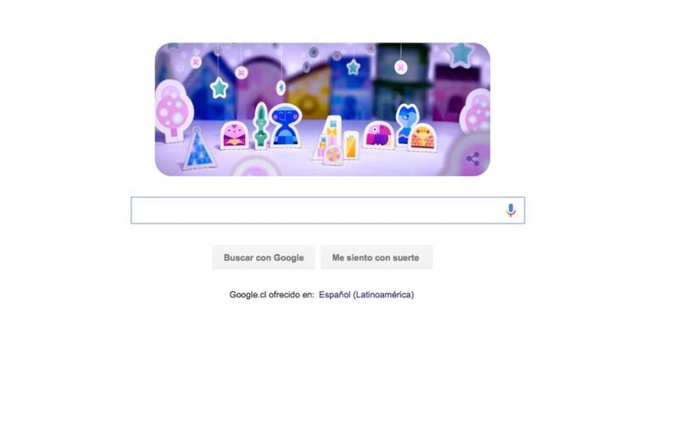Click the Me siento con suerte button
The image size is (678, 426).
pyautogui.click(x=376, y=257)
